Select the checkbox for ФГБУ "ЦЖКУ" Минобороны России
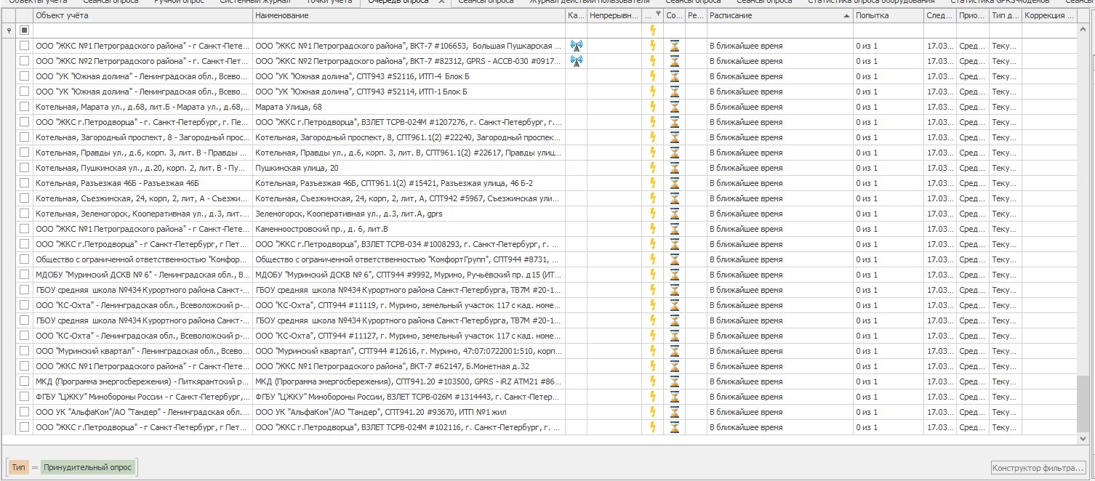This screenshot has width=1095, height=481. 25,397
